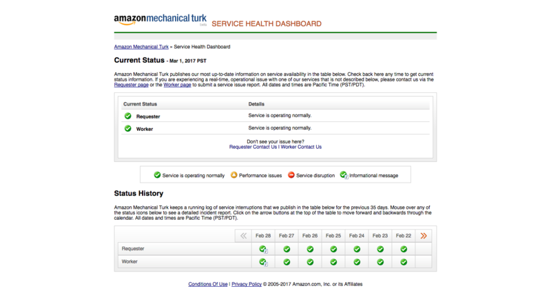Click the Requester Feb 22 status icon
Viewport: 551px width, 304px height.
click(404, 249)
